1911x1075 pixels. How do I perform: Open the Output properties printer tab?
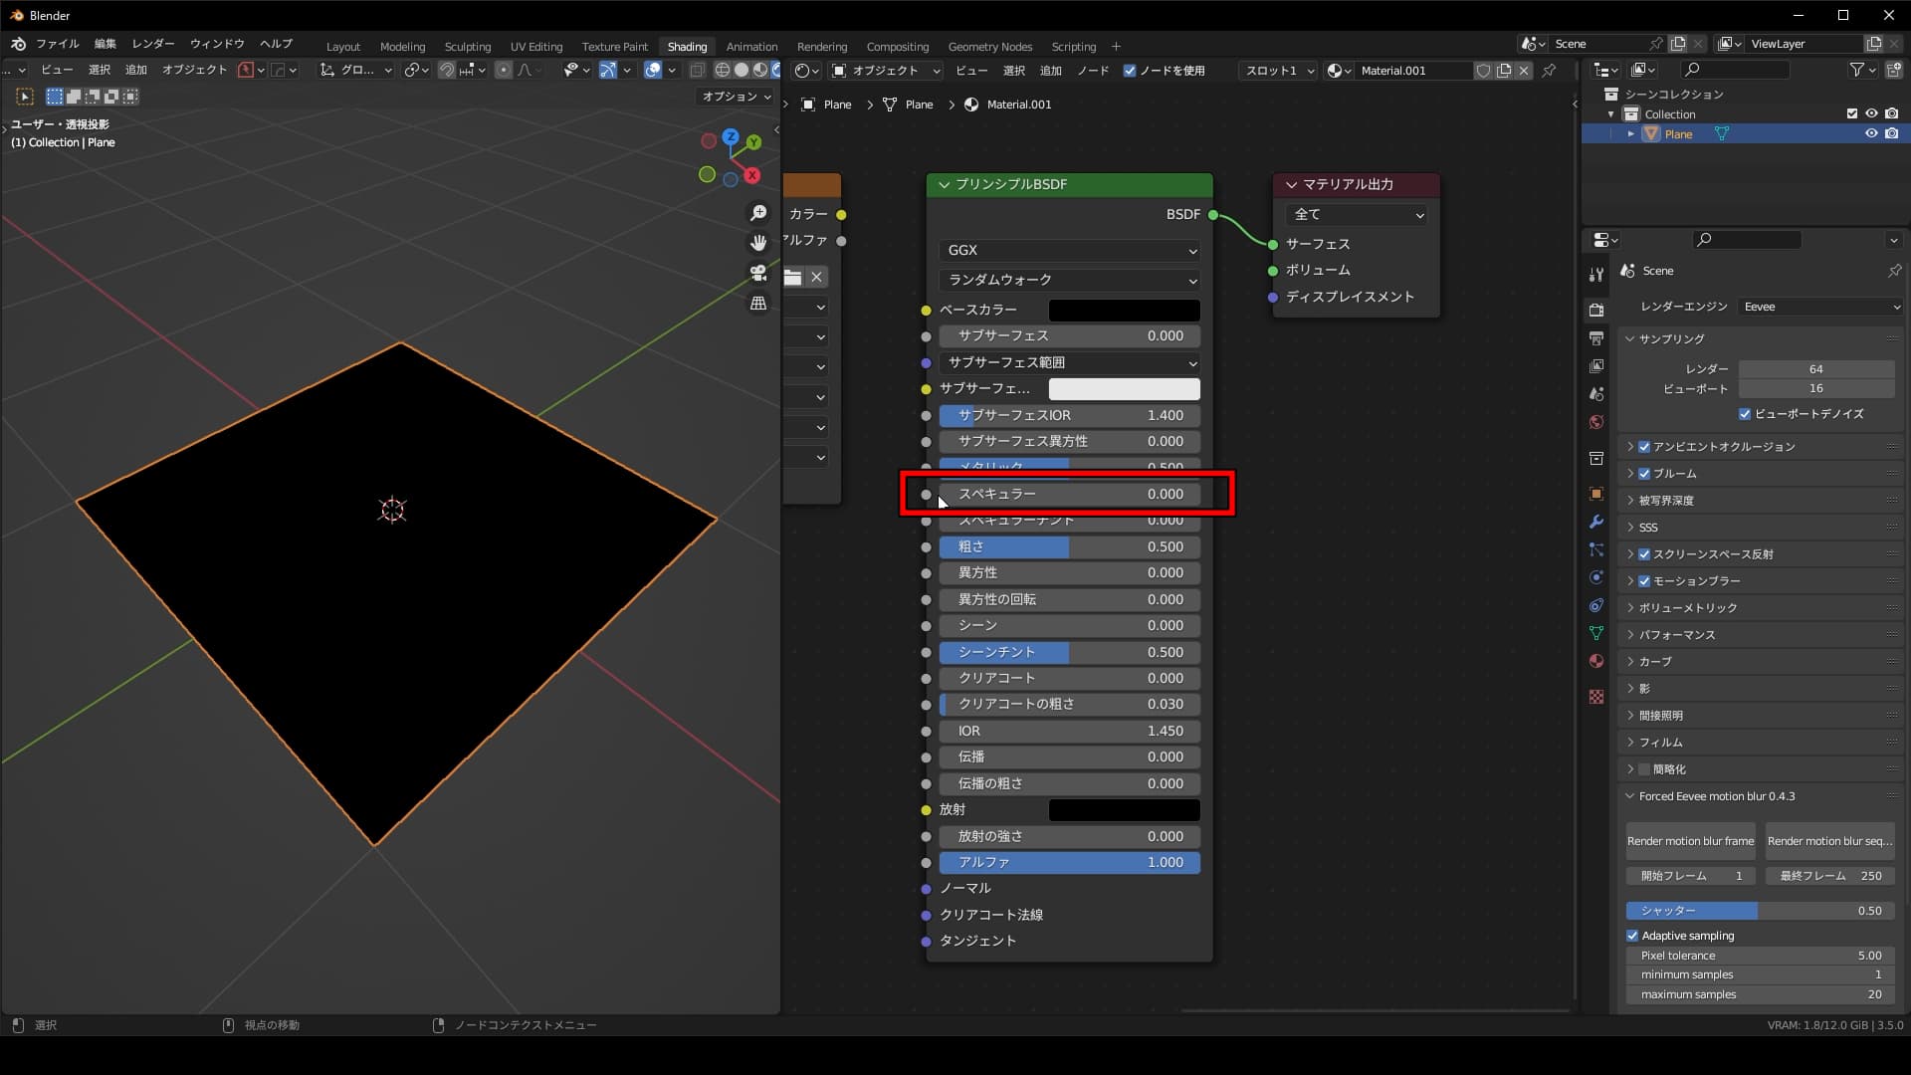pos(1595,337)
